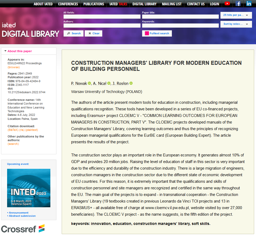Viewport: 256px width, 237px height.
Task: Toggle the Fulltext search option
Action: [x=157, y=33]
